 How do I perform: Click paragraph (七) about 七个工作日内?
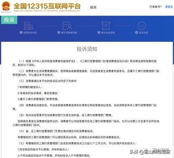tap(78, 143)
